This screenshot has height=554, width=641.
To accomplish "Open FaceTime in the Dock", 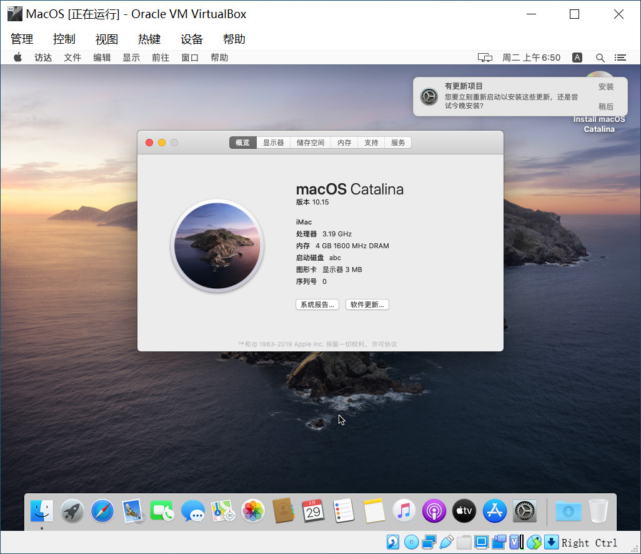I will pos(162,511).
